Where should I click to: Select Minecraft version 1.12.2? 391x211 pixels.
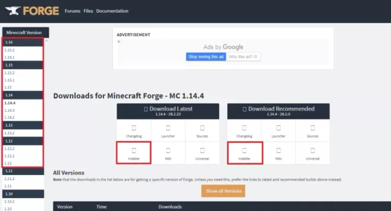(9, 149)
